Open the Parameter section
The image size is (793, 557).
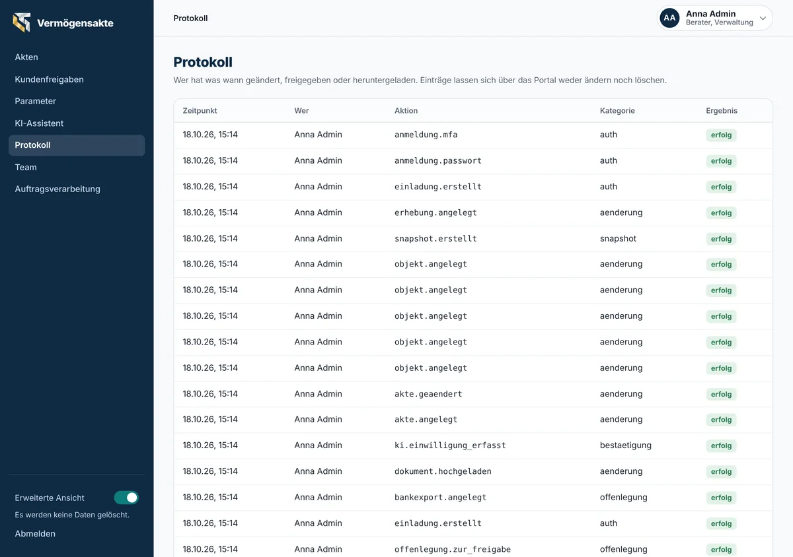pos(77,101)
